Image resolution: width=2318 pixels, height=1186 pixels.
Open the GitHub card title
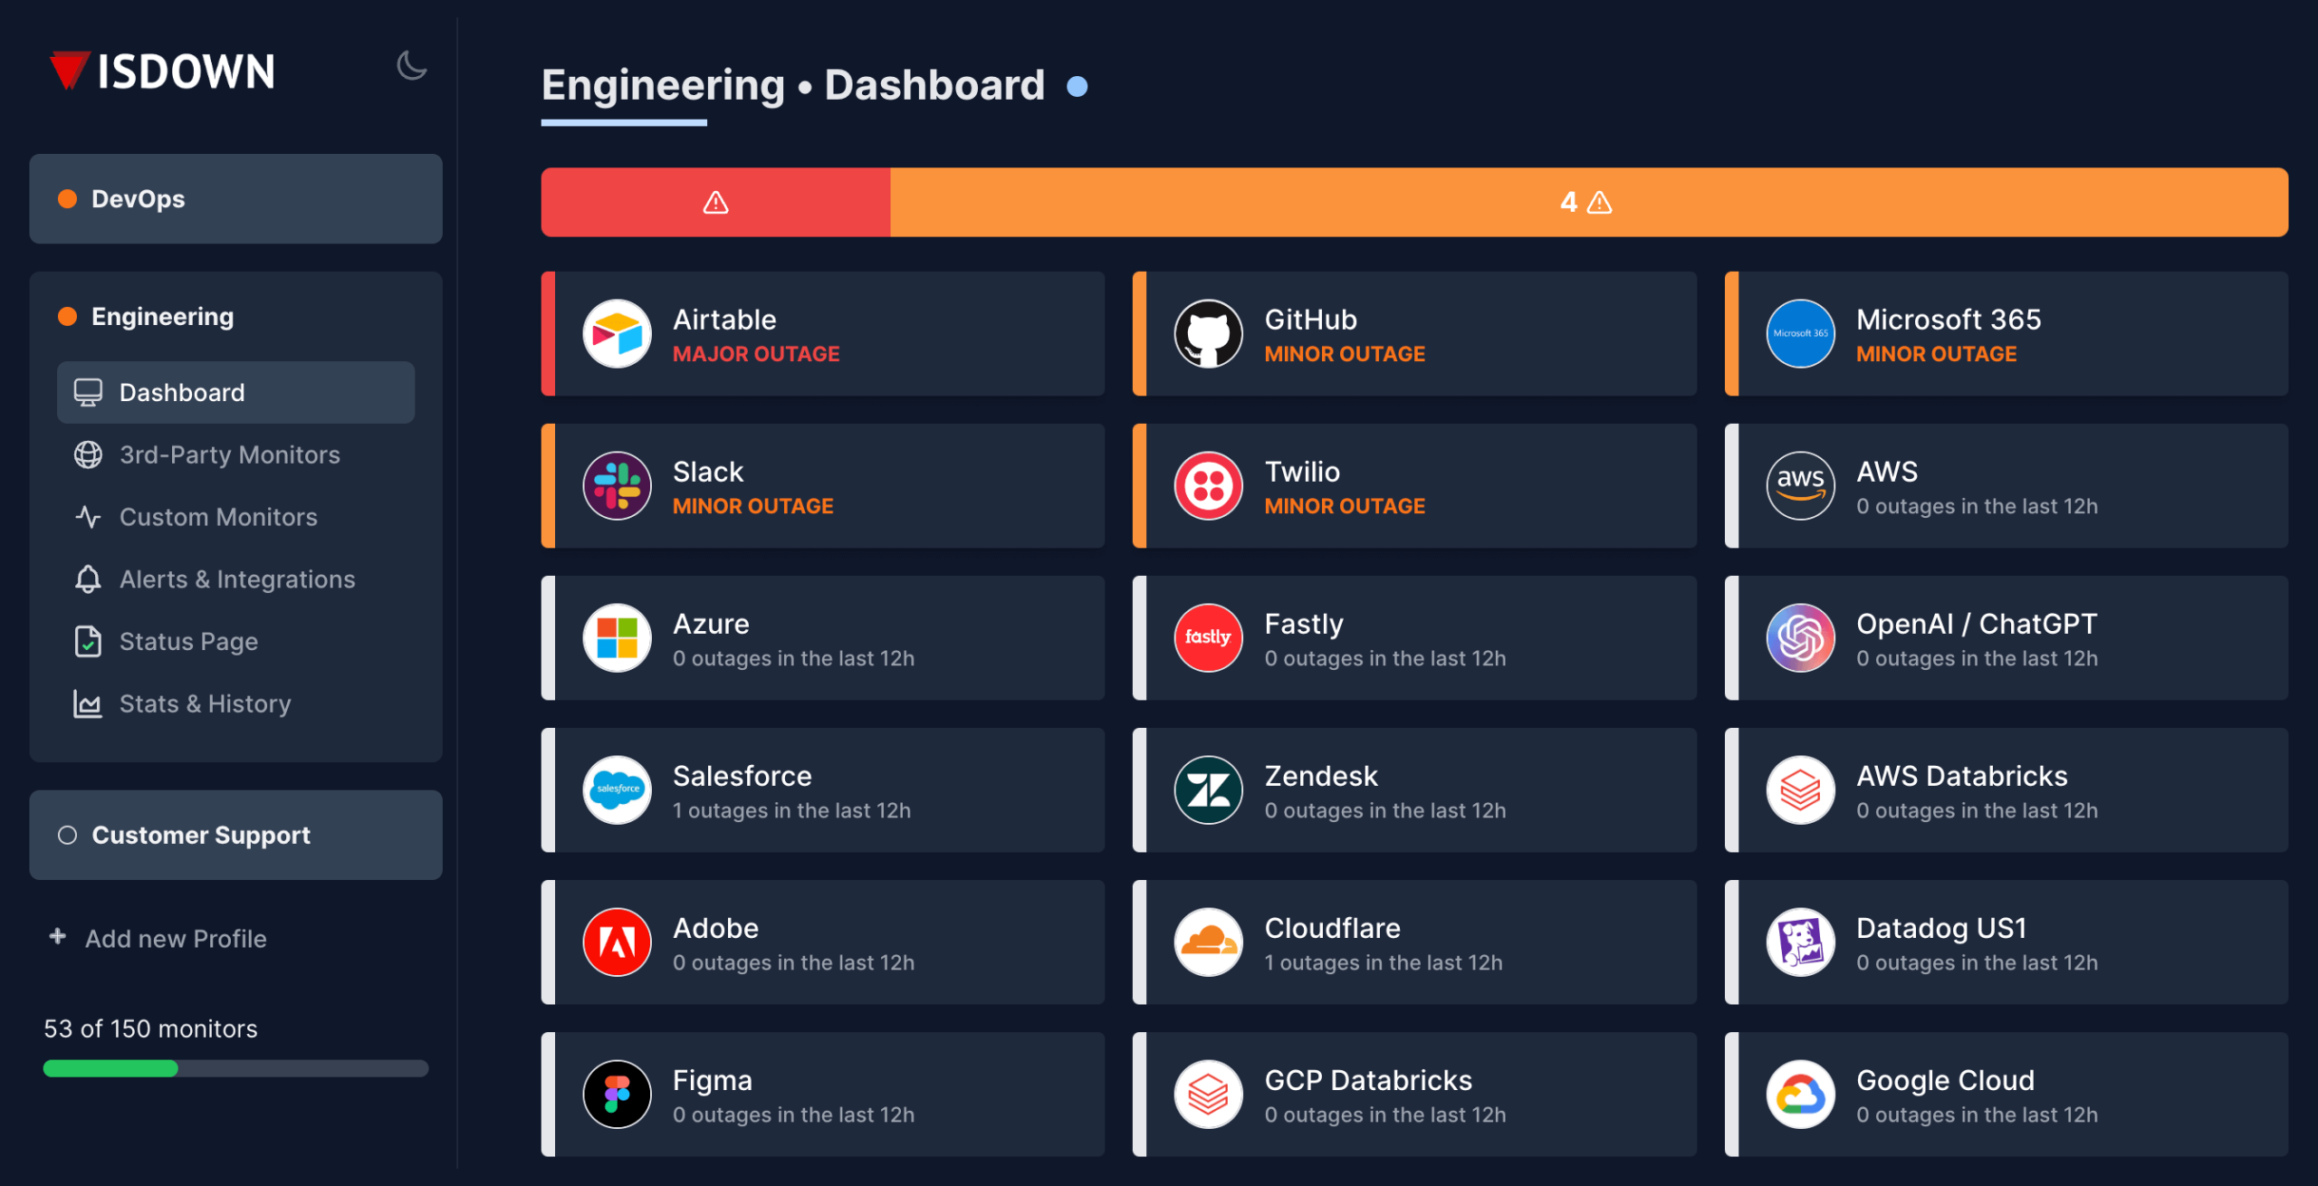1310,320
